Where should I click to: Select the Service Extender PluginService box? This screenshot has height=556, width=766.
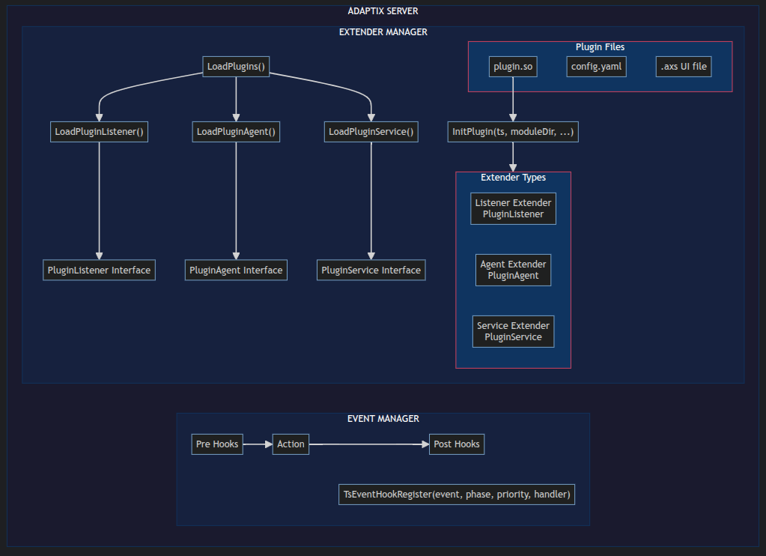513,331
